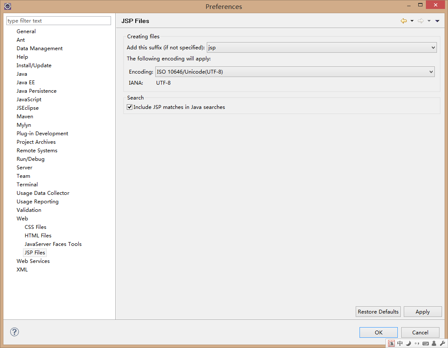Click the yellow Back navigation arrow
Viewport: 448px width, 348px height.
(403, 21)
